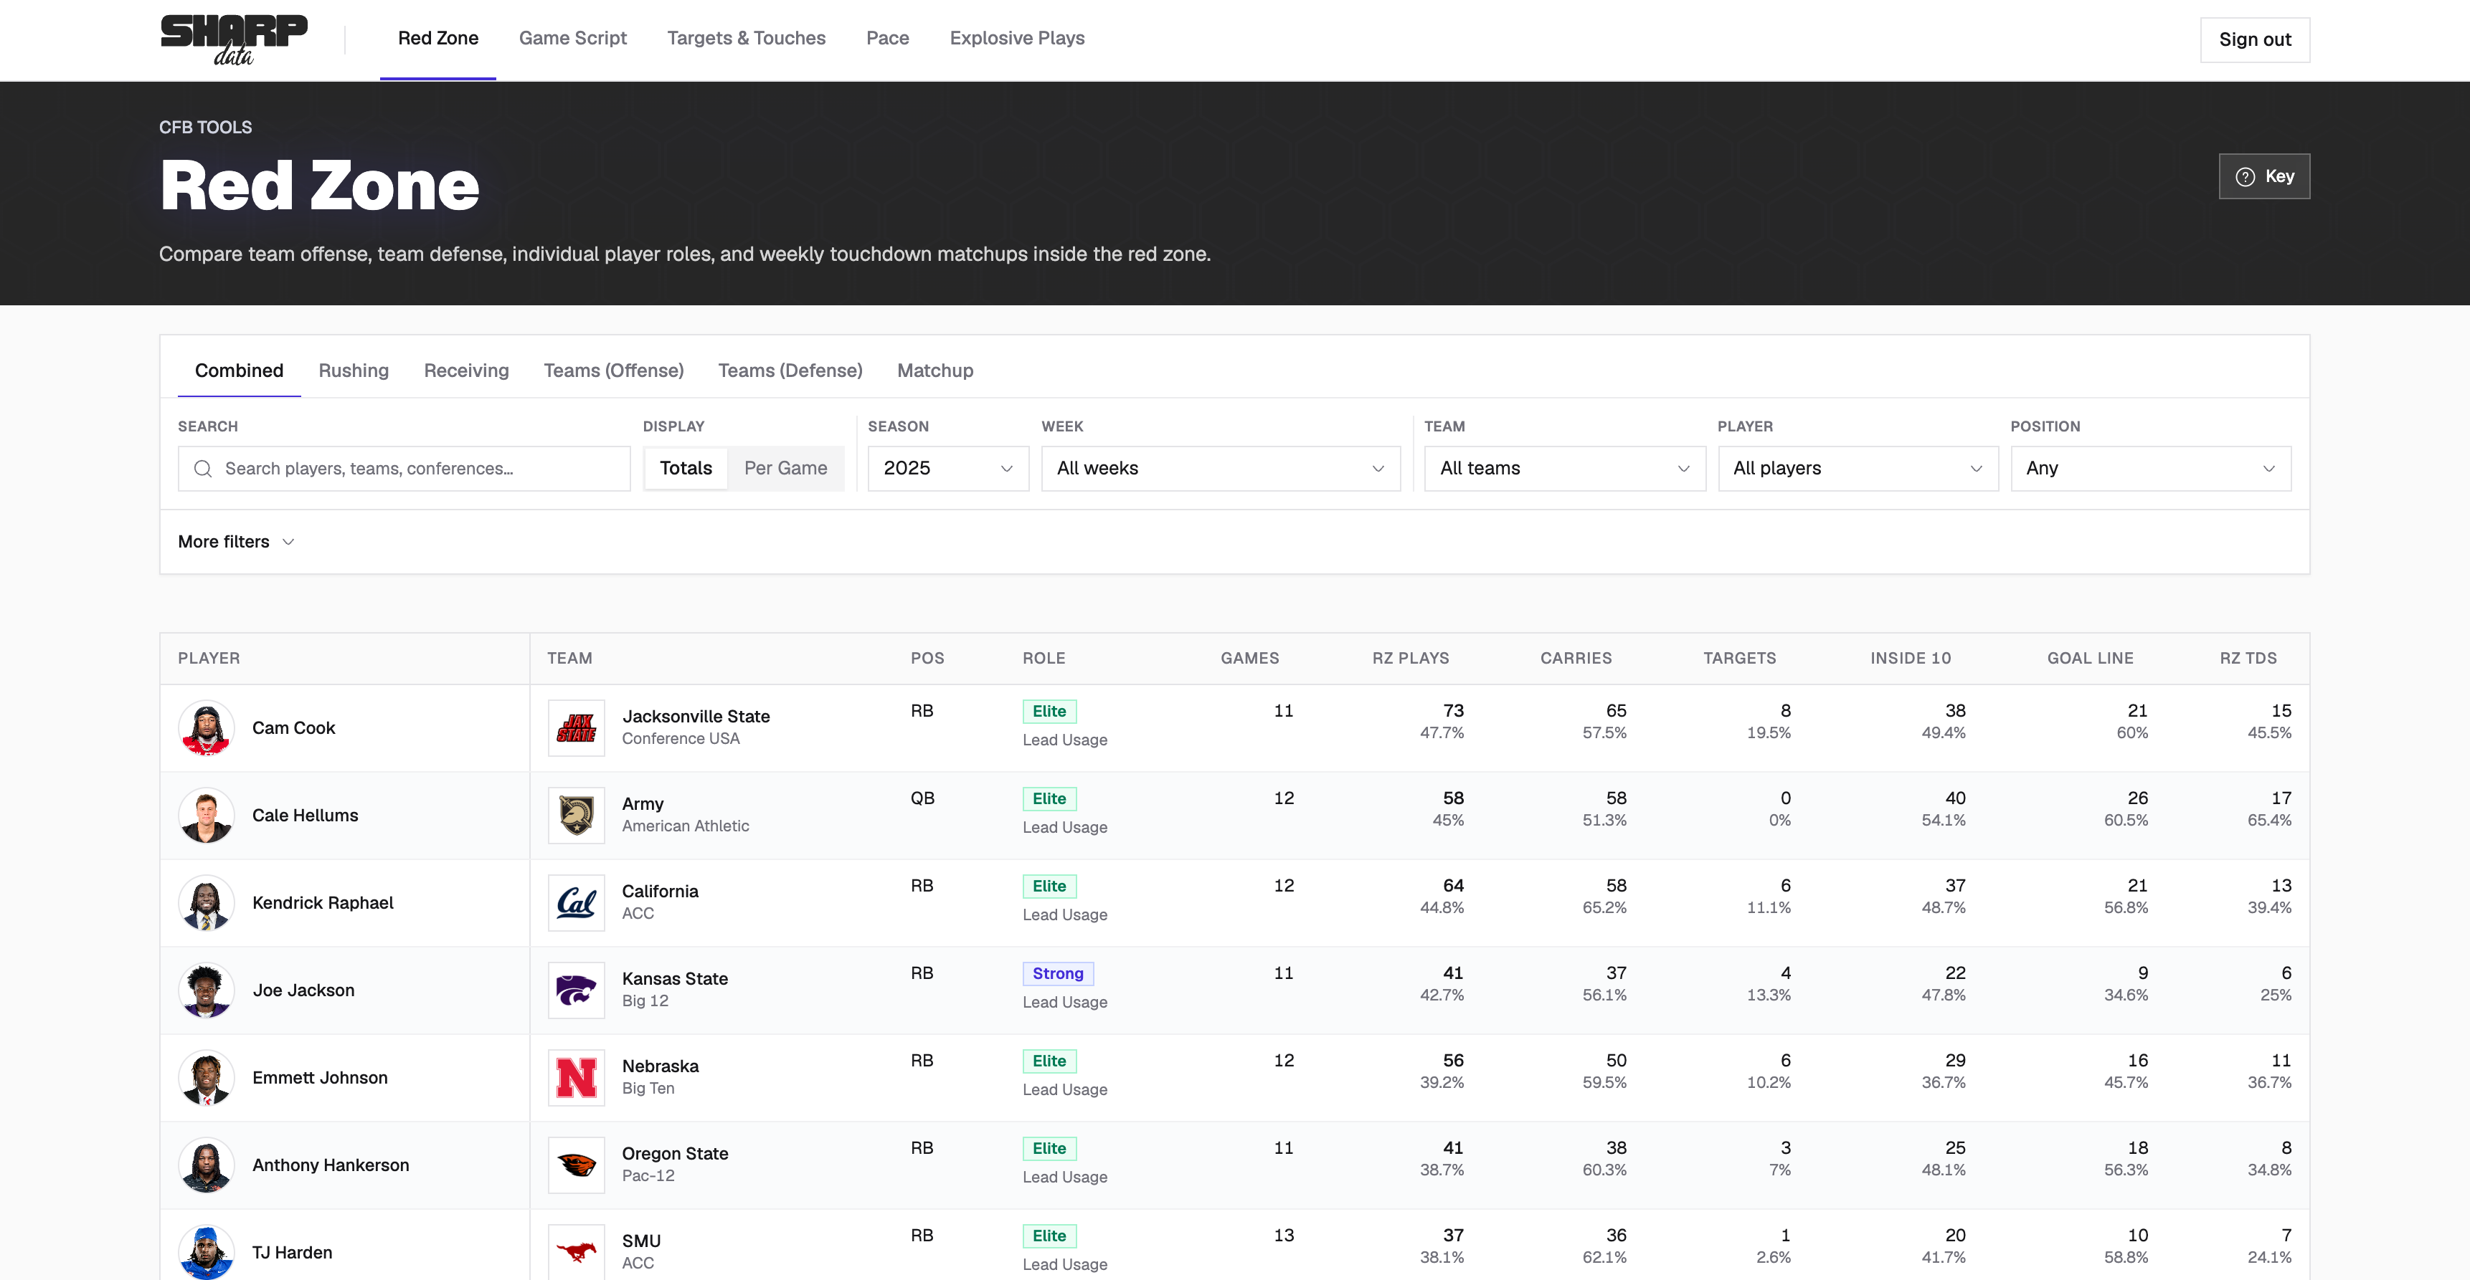2470x1280 pixels.
Task: Sort by TEAM column header
Action: tap(569, 658)
